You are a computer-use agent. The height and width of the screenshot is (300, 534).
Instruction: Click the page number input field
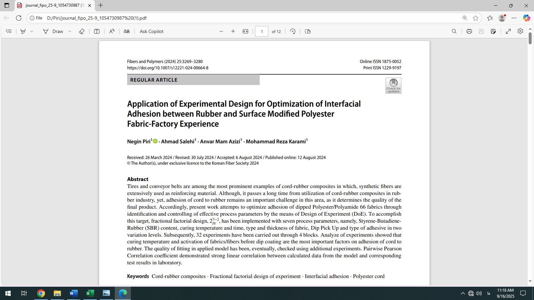(262, 31)
